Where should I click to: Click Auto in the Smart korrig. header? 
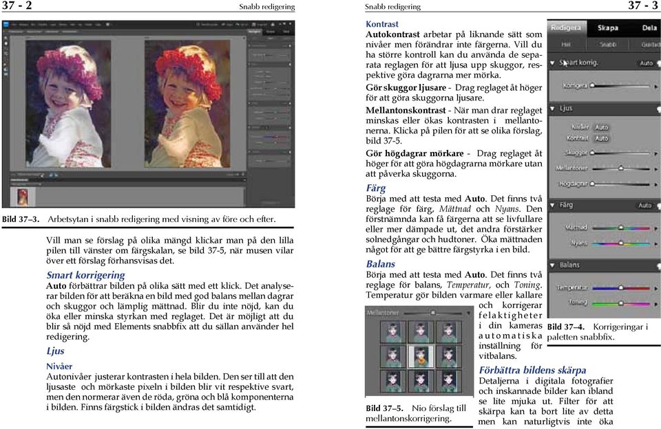point(646,63)
